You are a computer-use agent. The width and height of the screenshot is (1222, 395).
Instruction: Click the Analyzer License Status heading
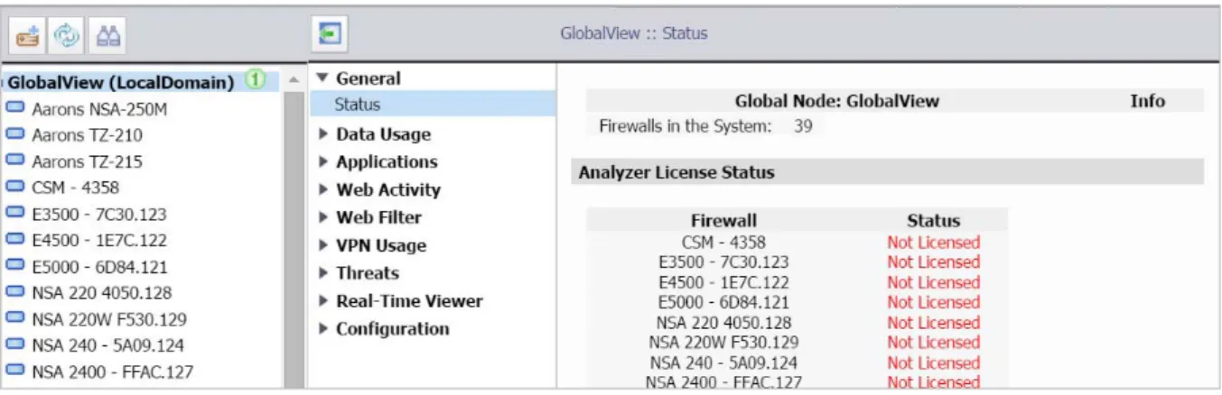[676, 172]
